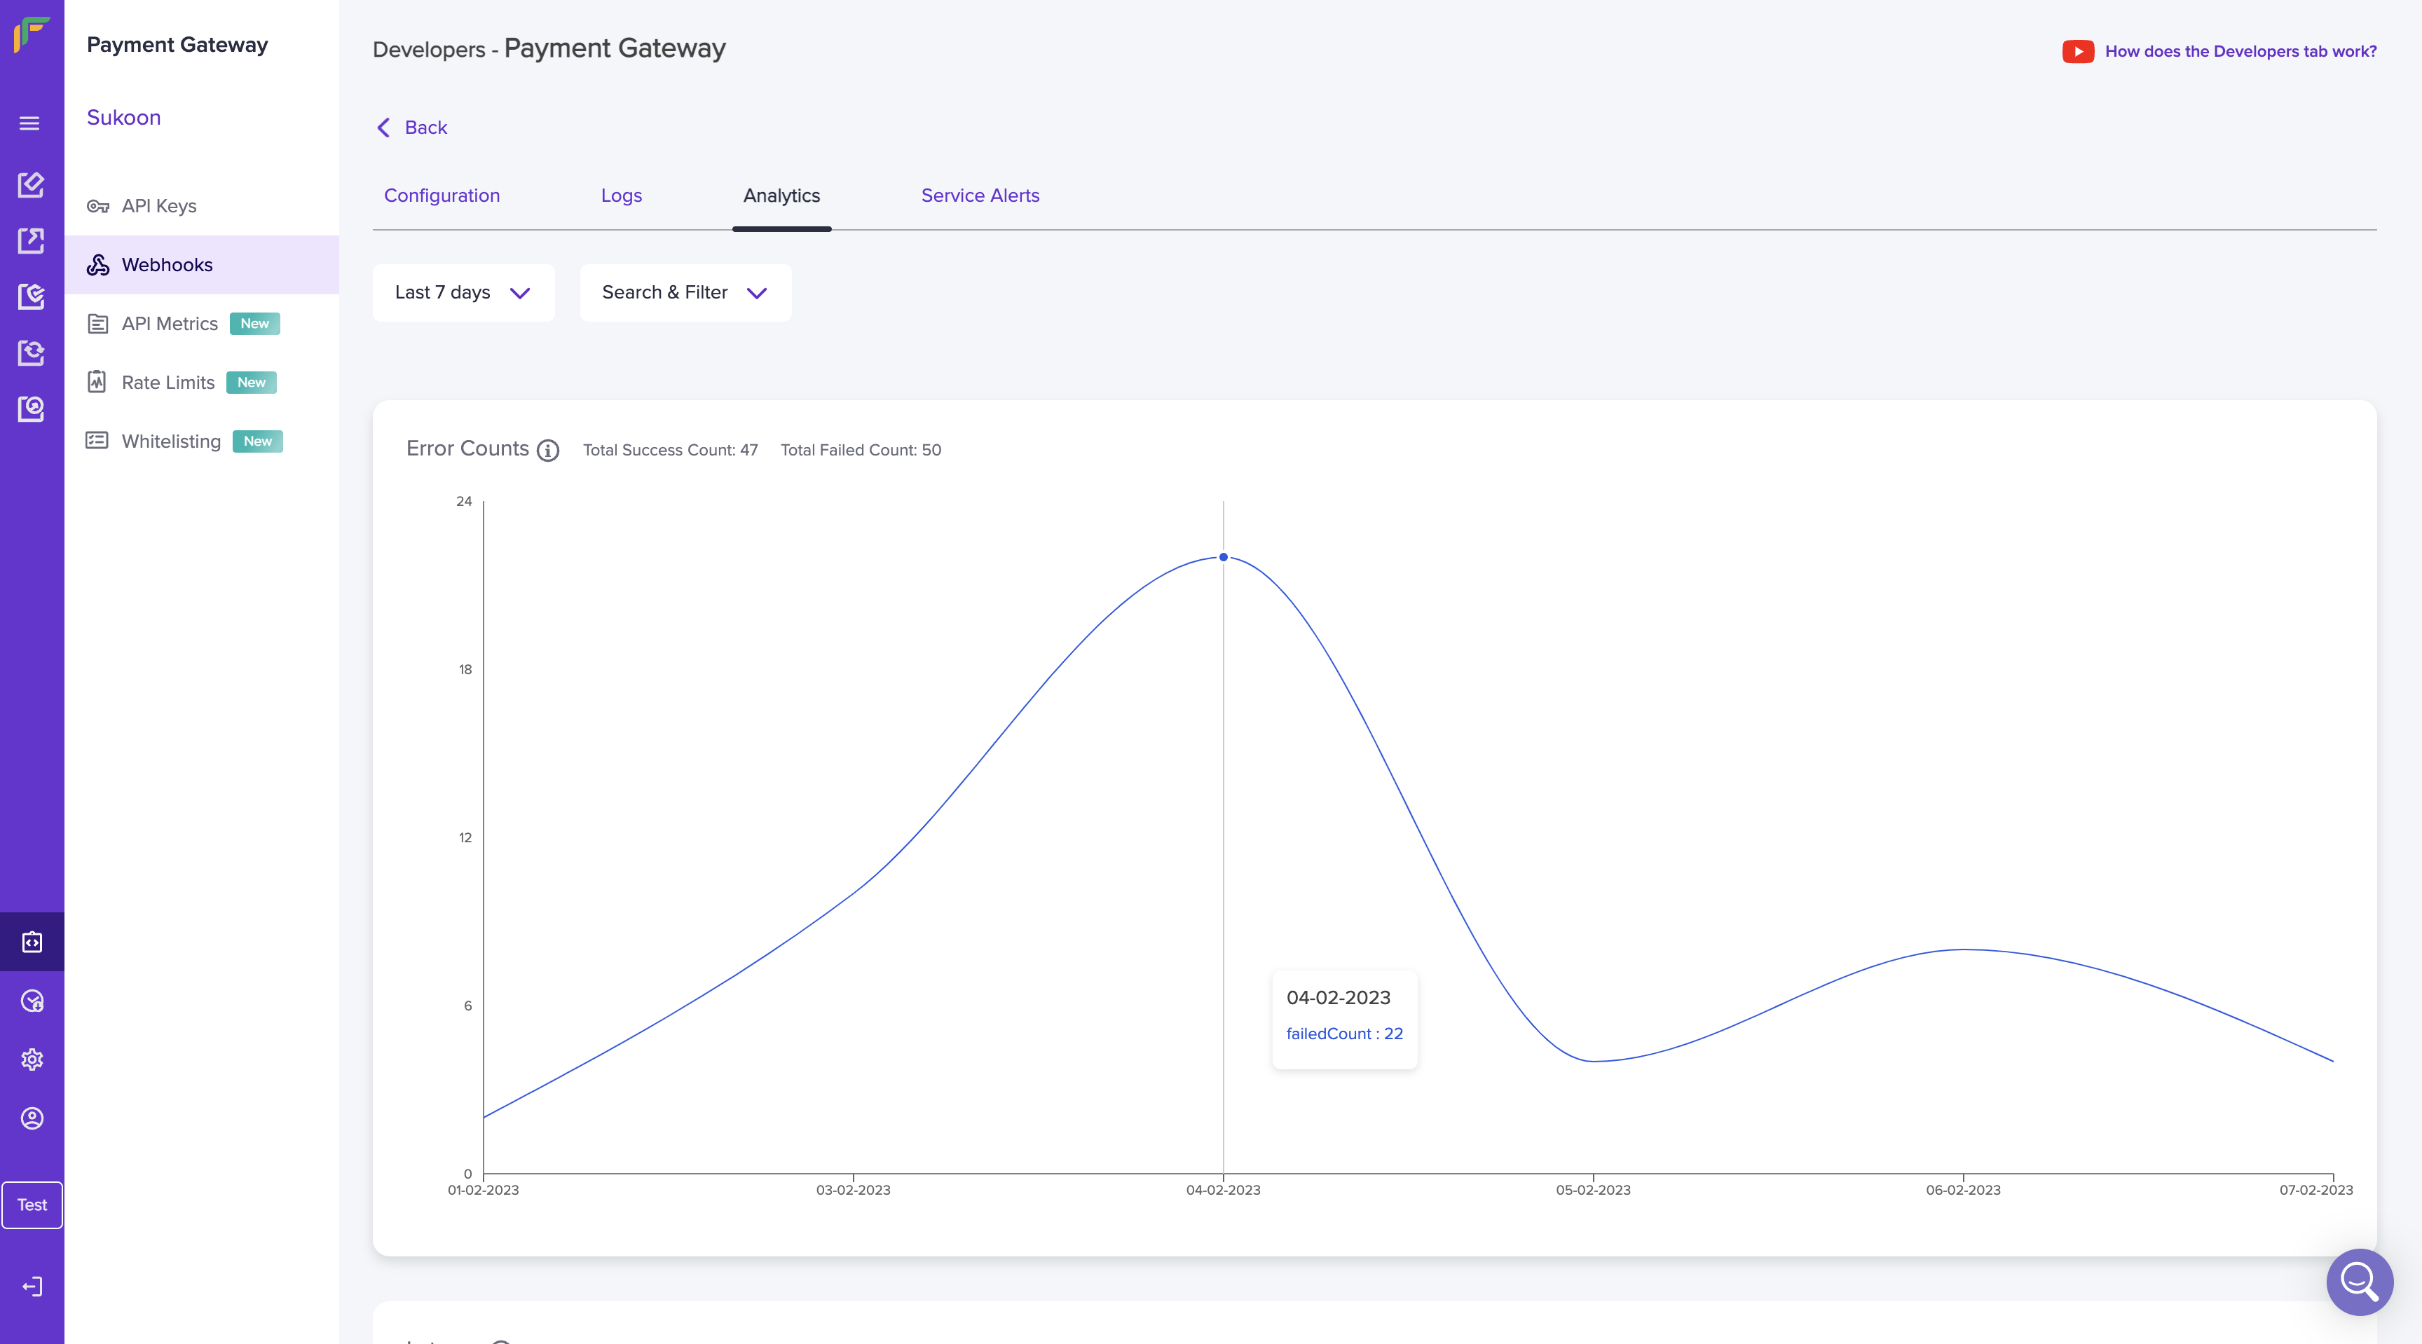Open How does the Developers tab work link

pos(2240,52)
